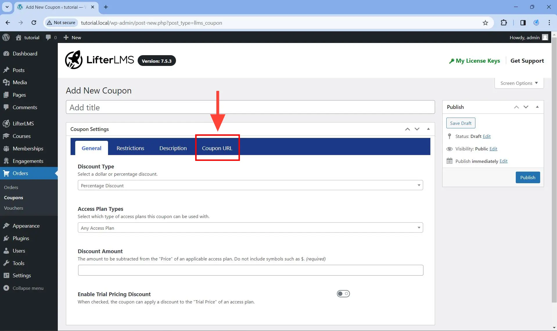Viewport: 557px width, 331px height.
Task: Click the blue Publish button
Action: pos(528,178)
